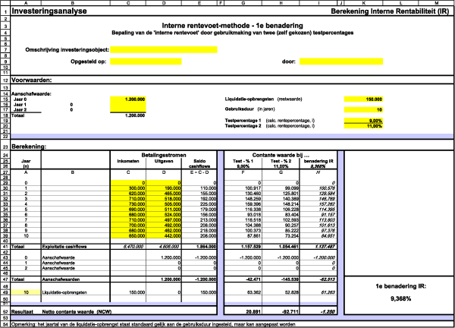Viewport: 455px width, 328px height.
Task: Select the year 1 benadering IR value cell
Action: click(318, 188)
